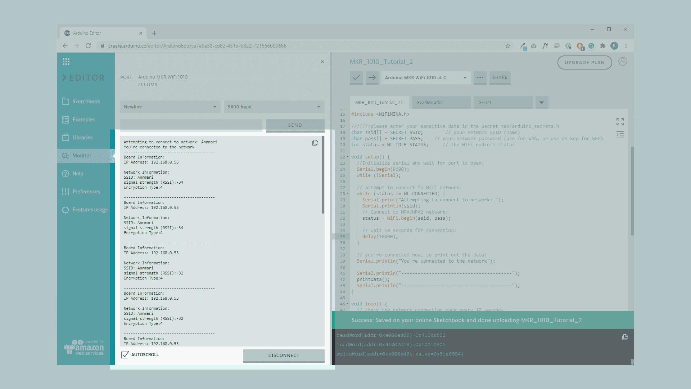Click the serial monitor scrollbar thumb

tap(323, 175)
